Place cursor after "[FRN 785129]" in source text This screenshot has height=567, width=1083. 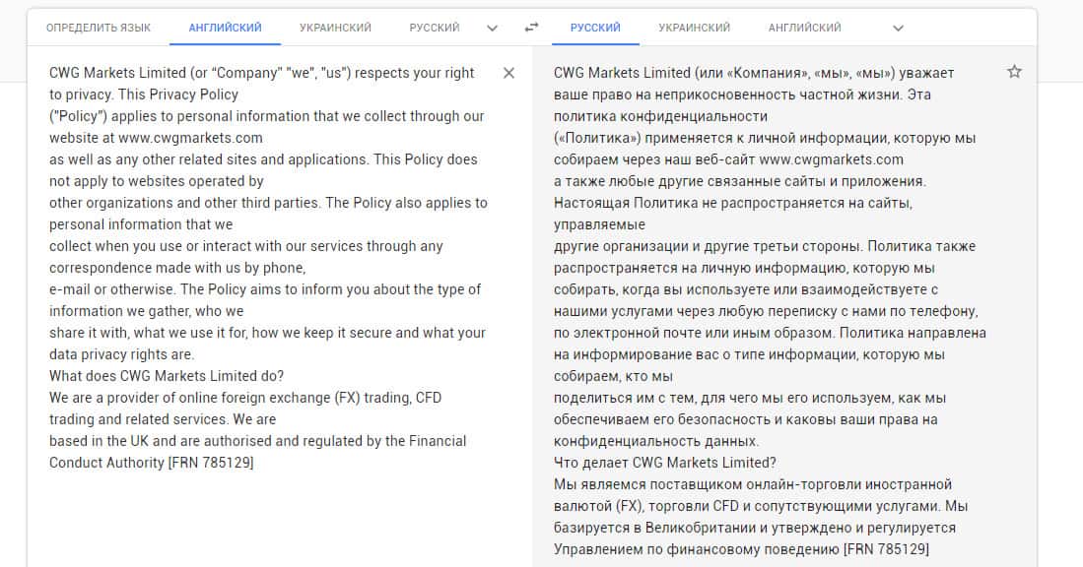[x=255, y=463]
